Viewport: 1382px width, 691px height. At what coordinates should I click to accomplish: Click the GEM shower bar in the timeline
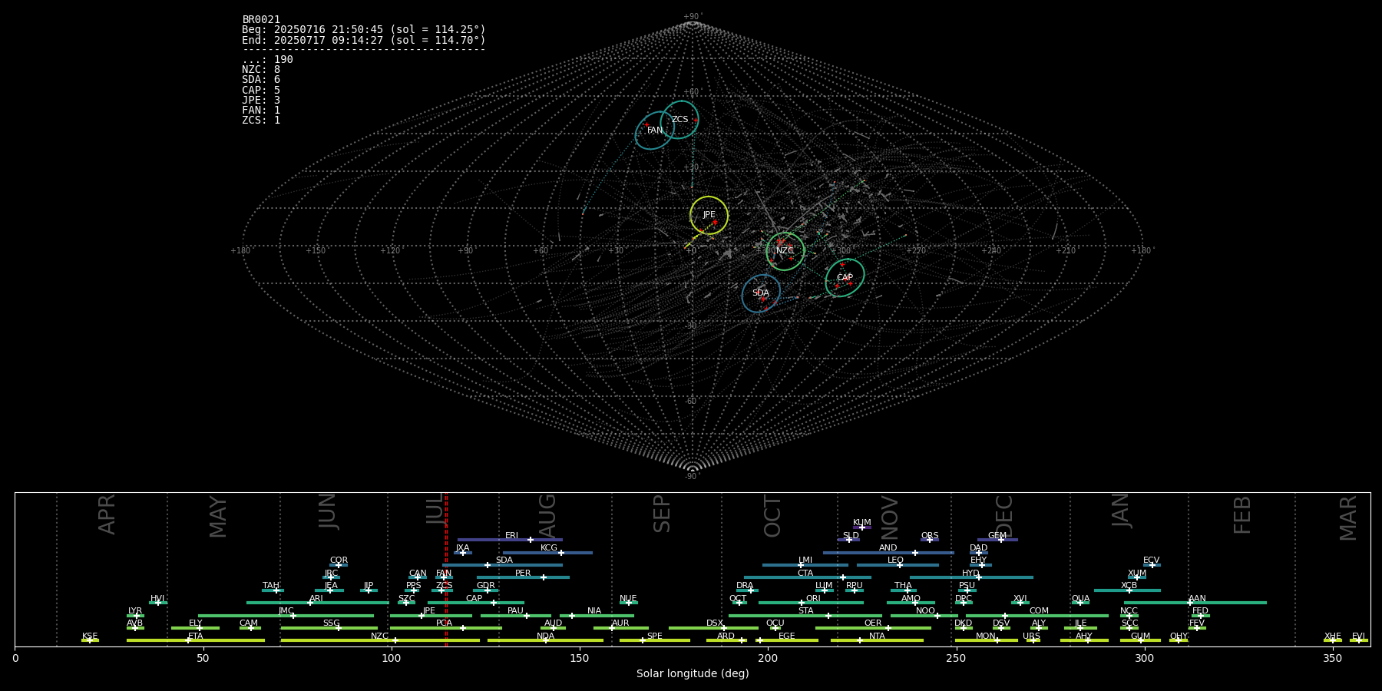pos(997,540)
